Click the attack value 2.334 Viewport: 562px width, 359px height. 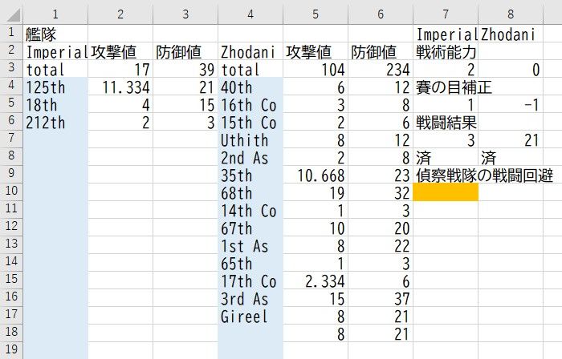pos(316,280)
